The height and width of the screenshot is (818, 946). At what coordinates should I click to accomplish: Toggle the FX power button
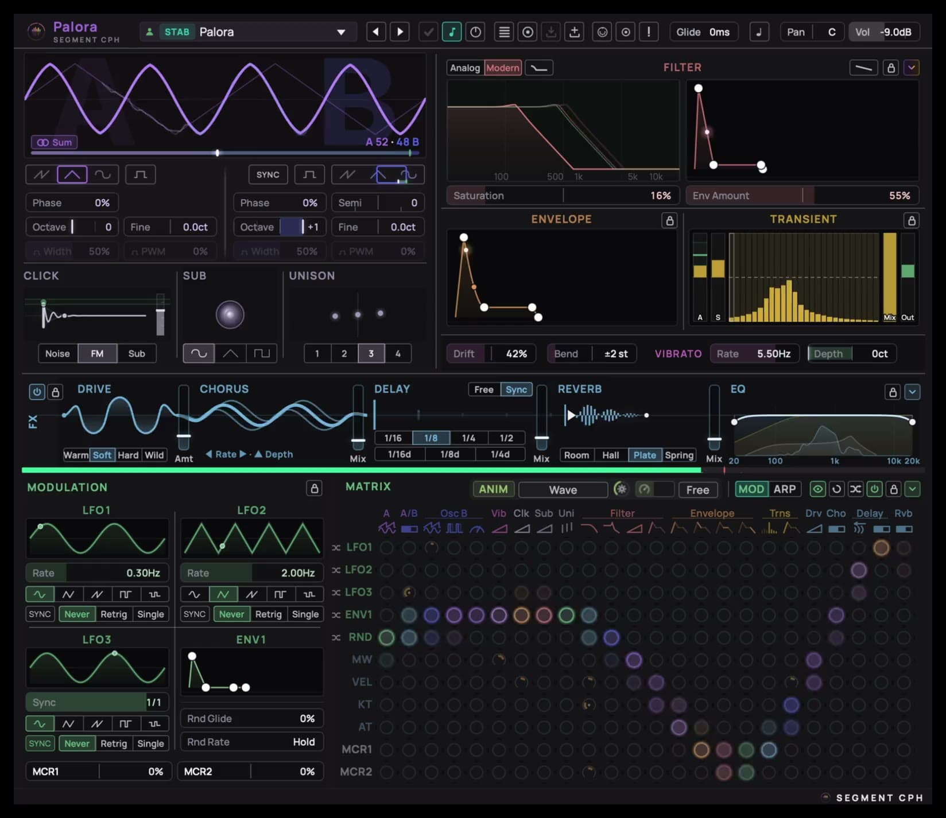37,392
